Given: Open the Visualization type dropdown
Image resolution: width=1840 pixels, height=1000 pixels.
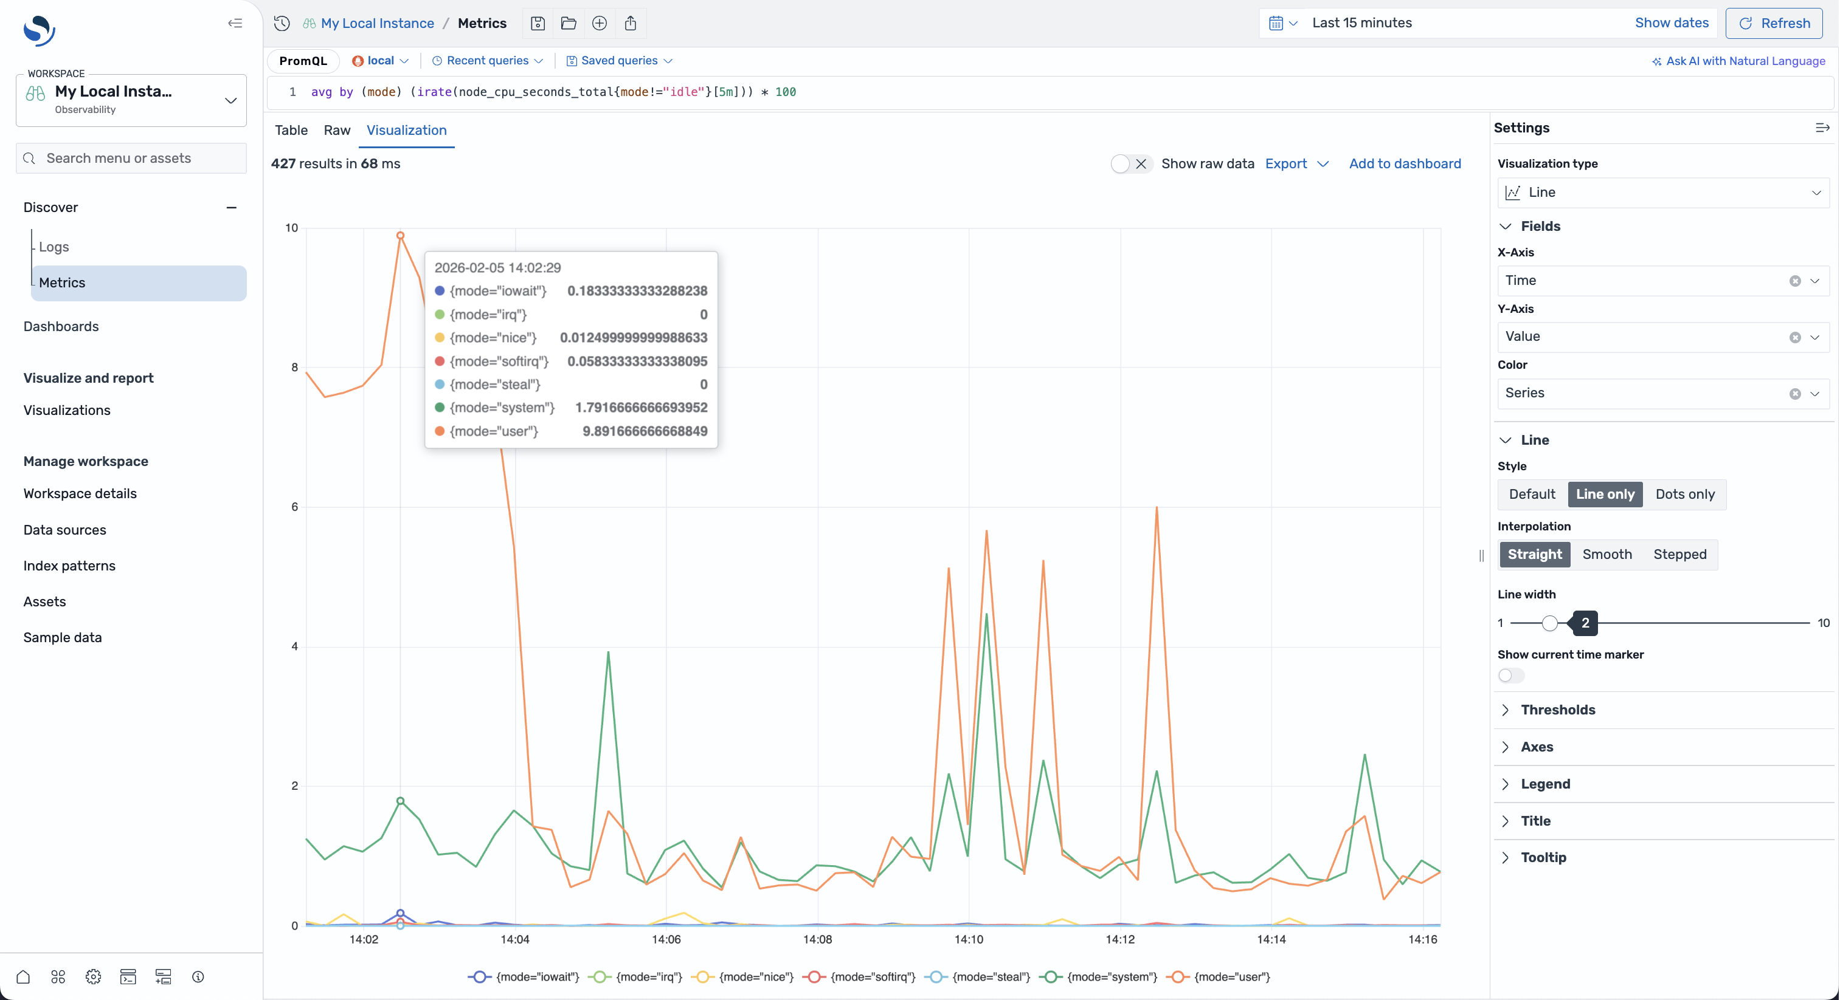Looking at the screenshot, I should point(1662,192).
